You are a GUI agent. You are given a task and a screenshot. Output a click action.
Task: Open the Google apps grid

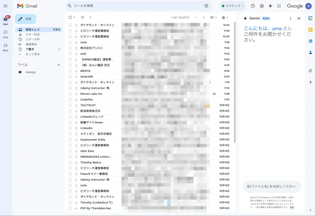[279, 6]
